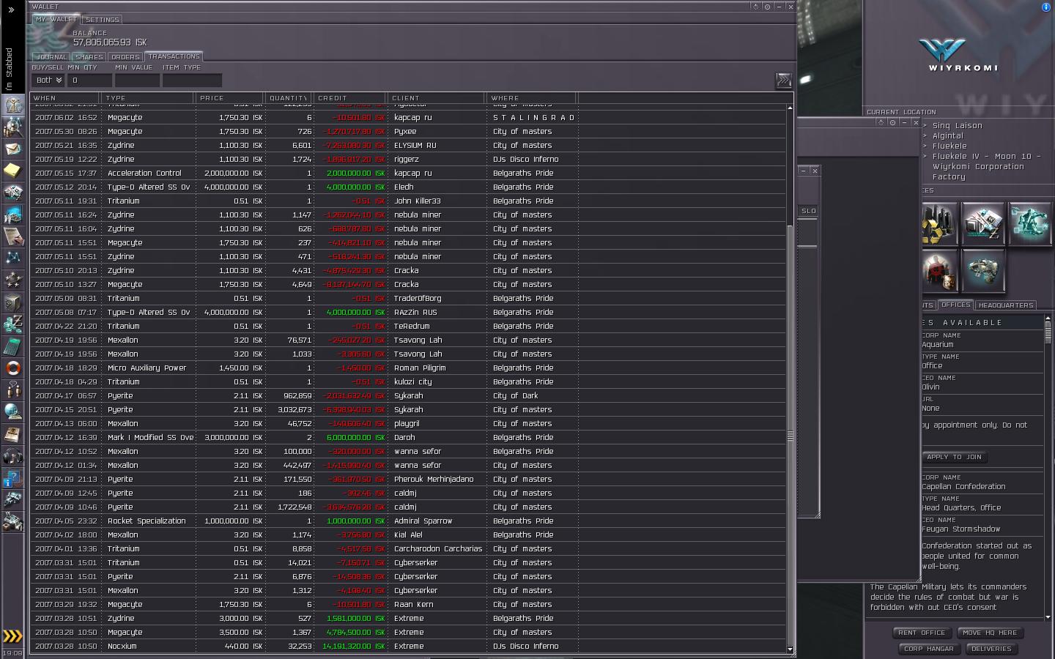Open the Headquarters tab in station panel
Screen dimensions: 1055x659
(x=1006, y=305)
